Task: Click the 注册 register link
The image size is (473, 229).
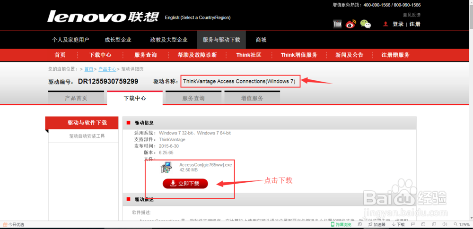Action: tap(415, 24)
